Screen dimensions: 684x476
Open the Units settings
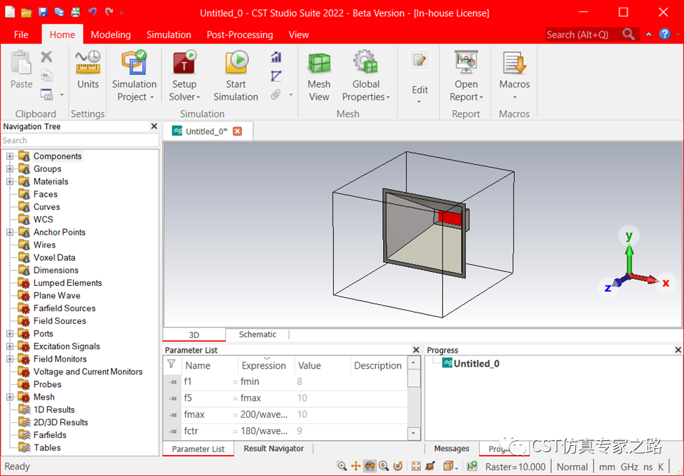pos(88,69)
